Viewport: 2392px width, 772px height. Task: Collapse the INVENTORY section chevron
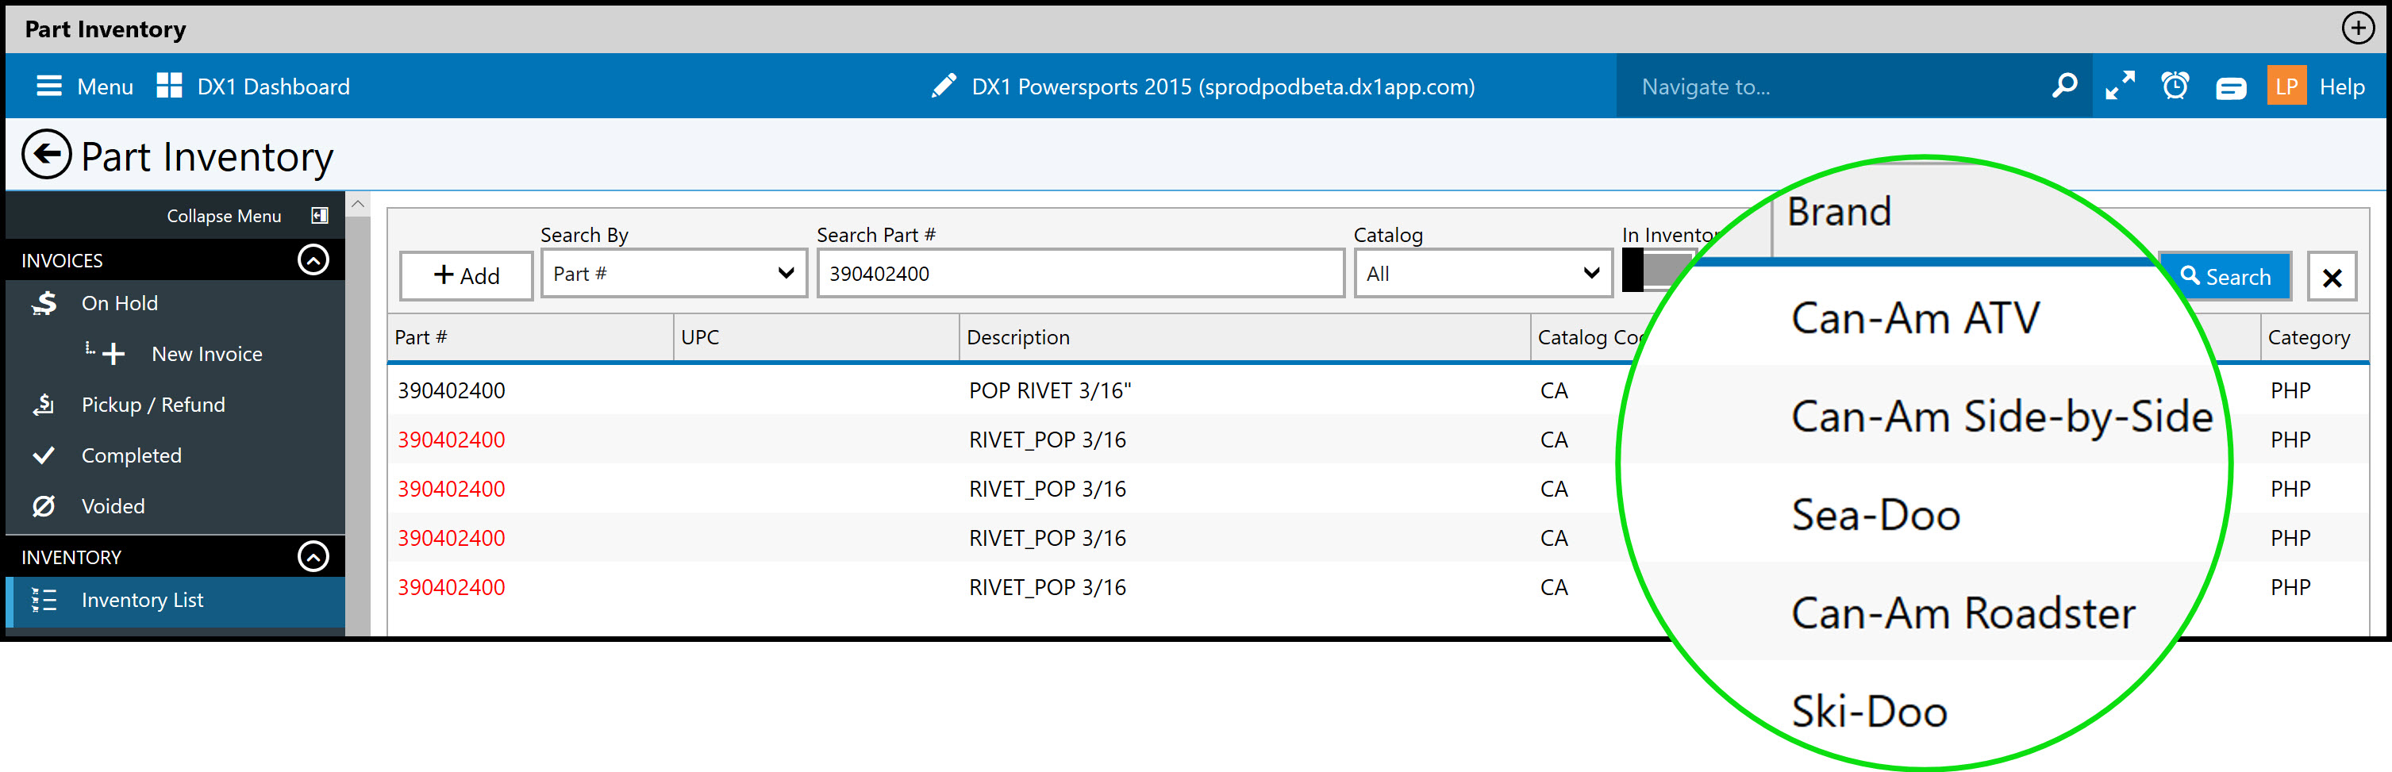pos(313,557)
